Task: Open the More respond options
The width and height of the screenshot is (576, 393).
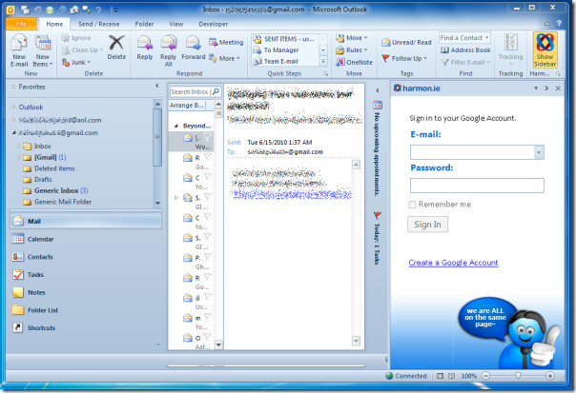Action: coord(224,58)
